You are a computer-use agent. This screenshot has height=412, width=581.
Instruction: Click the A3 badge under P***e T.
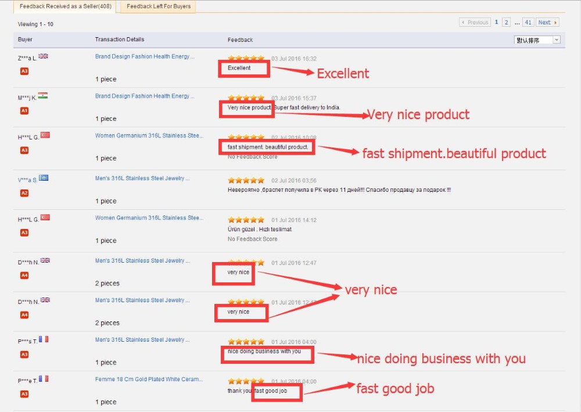click(24, 394)
